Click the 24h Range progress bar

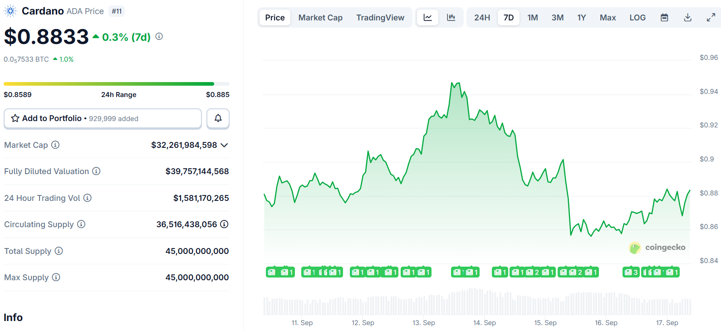point(116,84)
